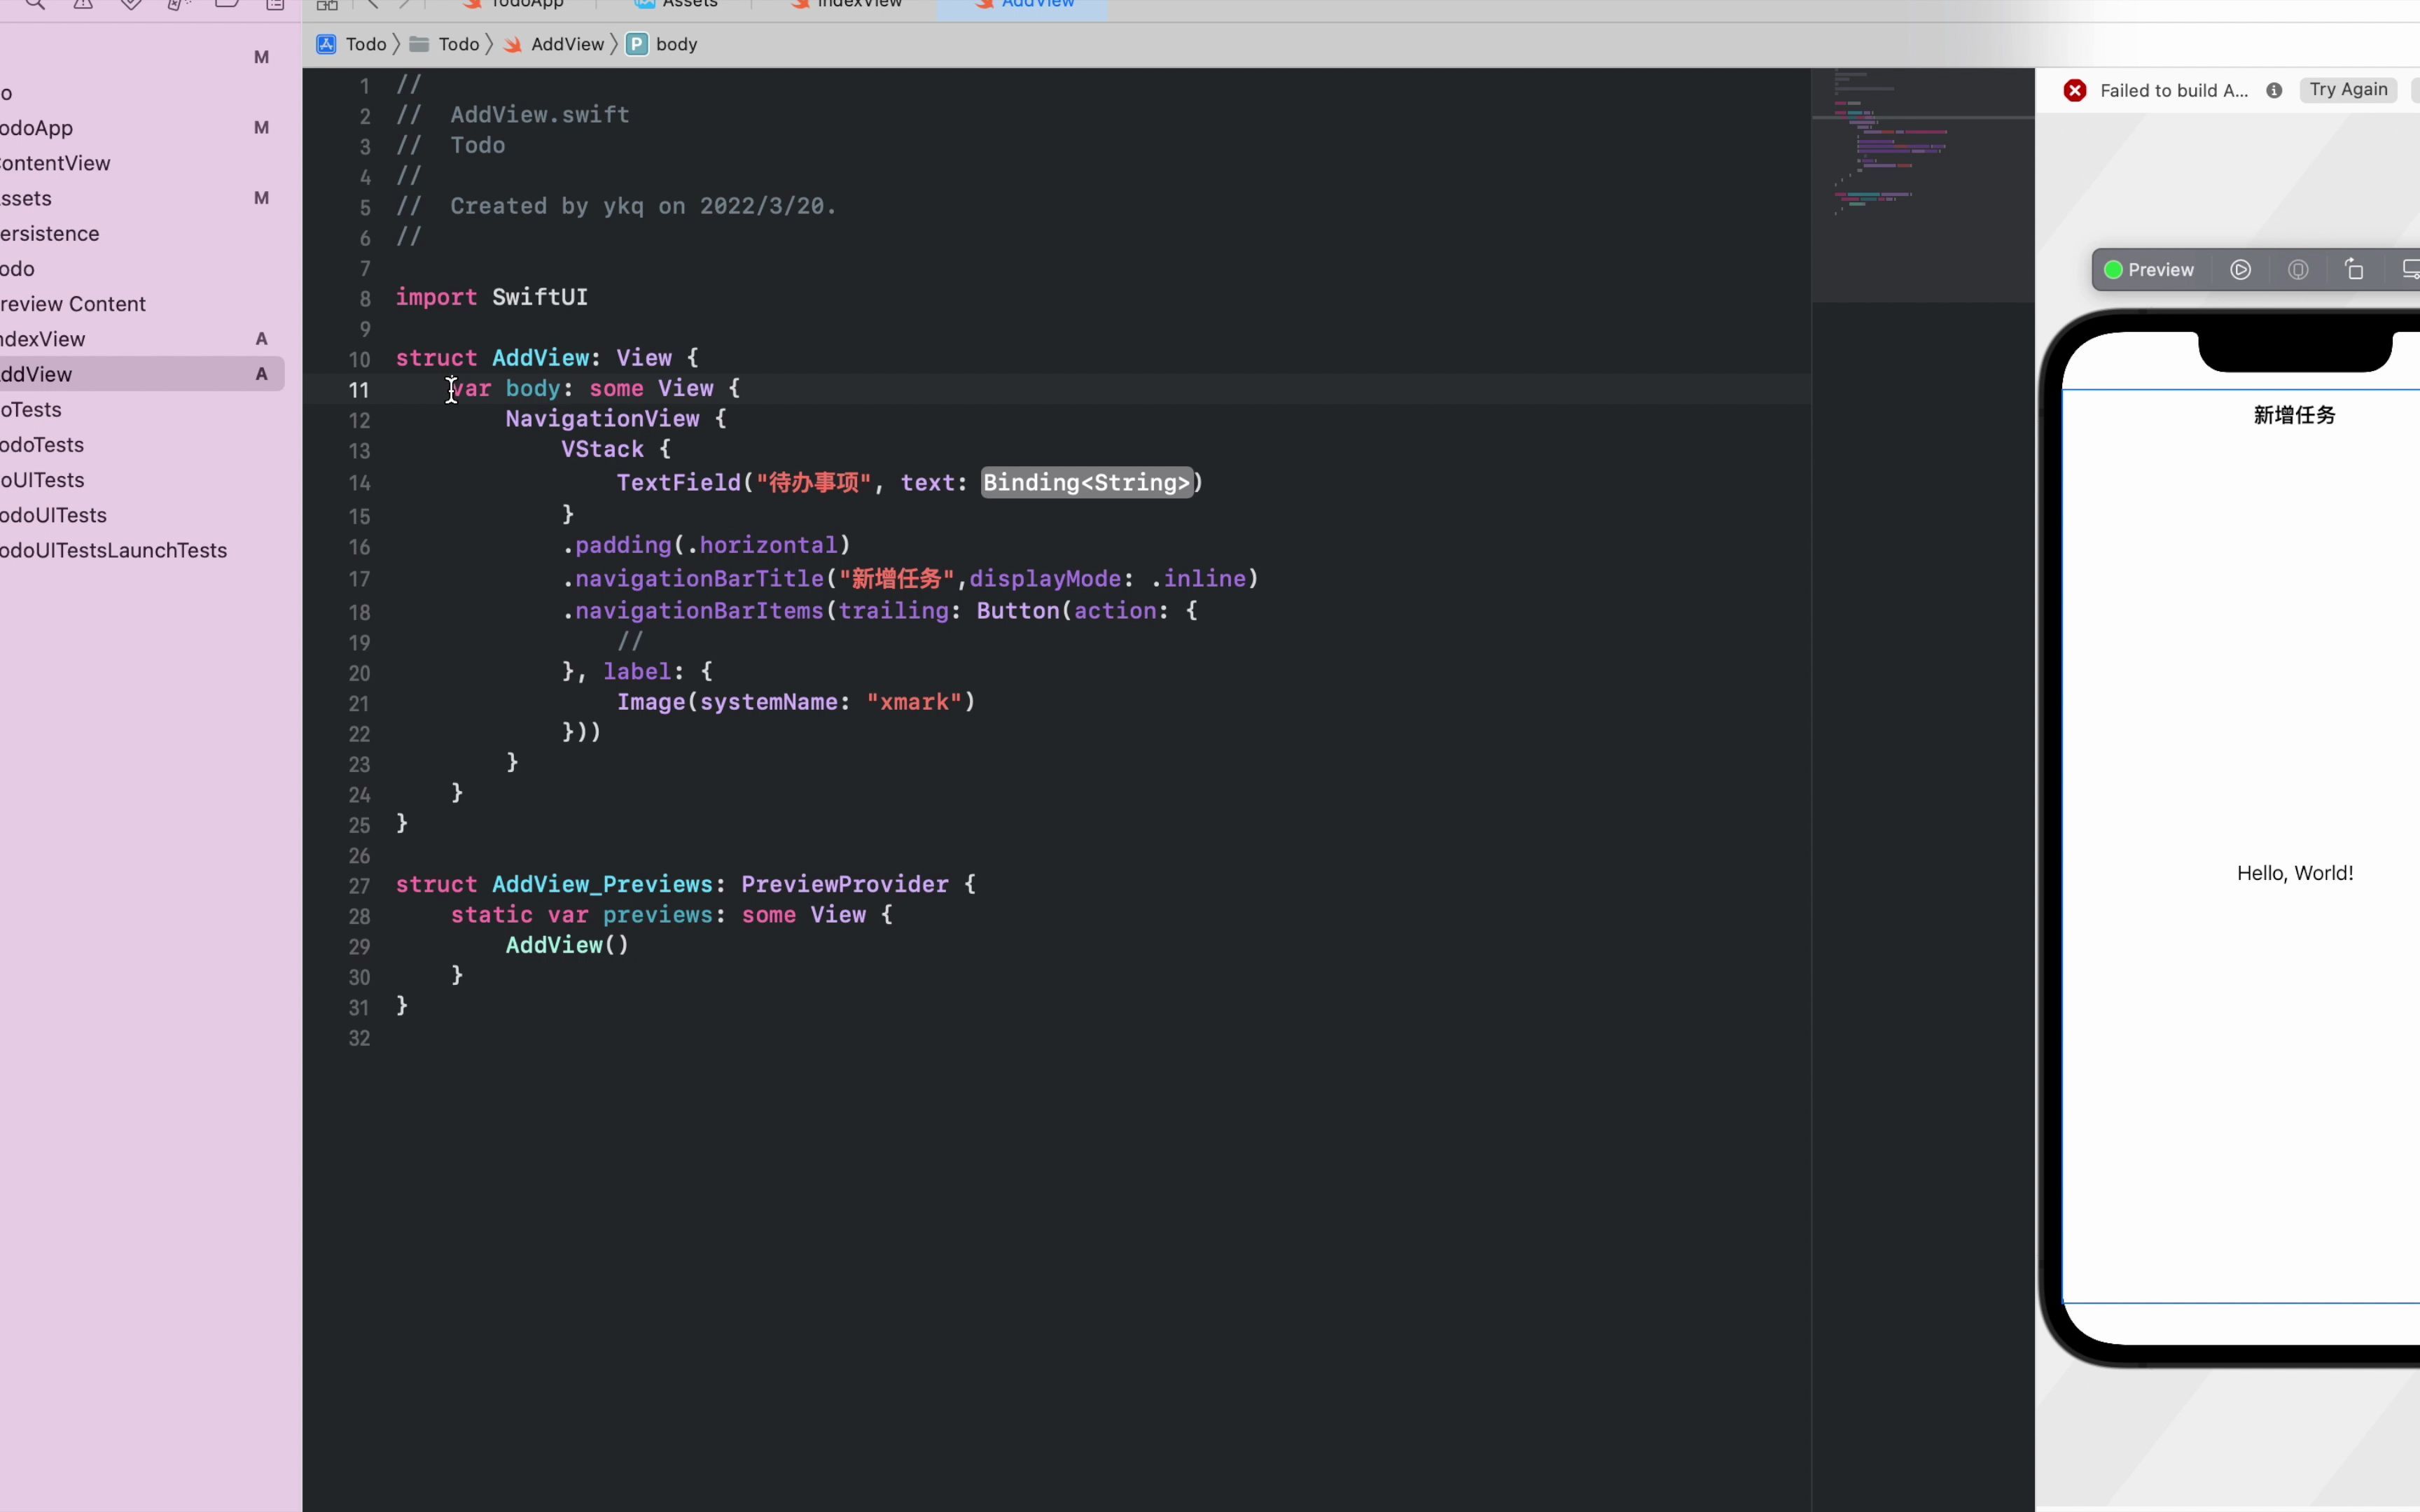
Task: Click the red build error icon
Action: pyautogui.click(x=2075, y=90)
